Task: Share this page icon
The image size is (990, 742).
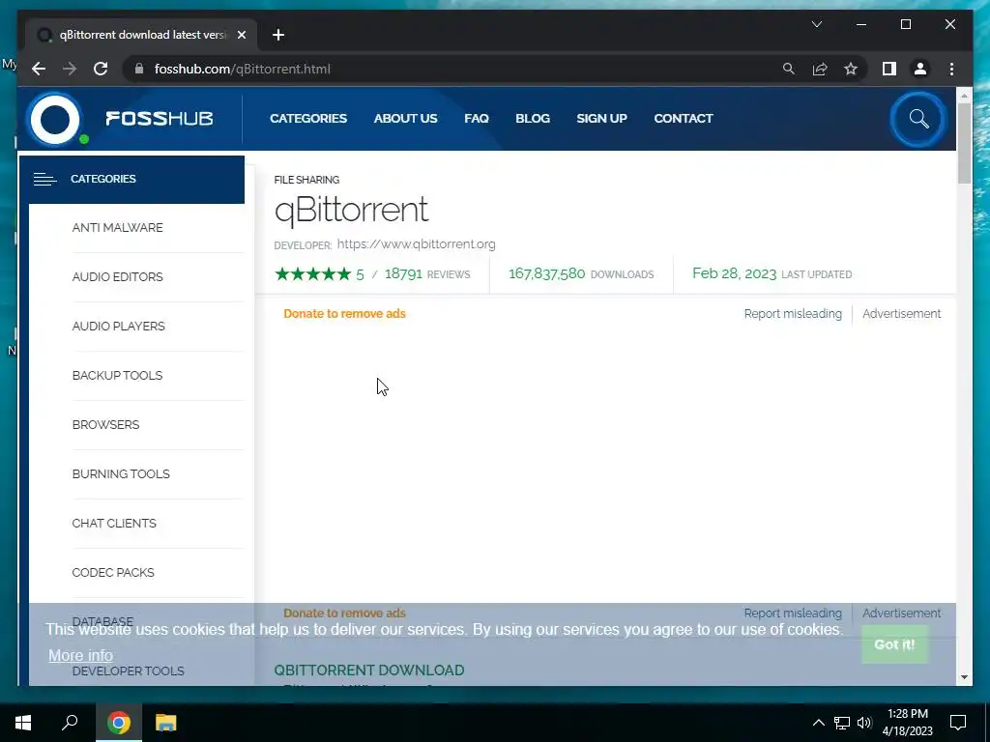Action: coord(820,69)
